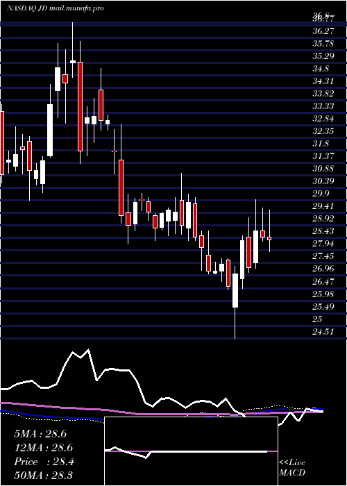Click the 32.35 price axis label
Screen dimensions: 347x486
click(x=323, y=131)
